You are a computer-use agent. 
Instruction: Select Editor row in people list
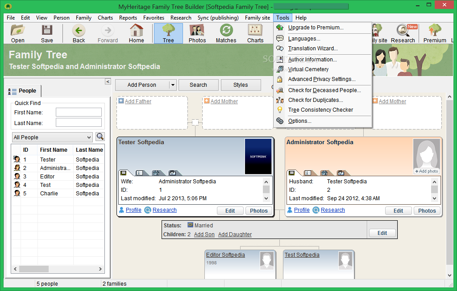click(58, 177)
